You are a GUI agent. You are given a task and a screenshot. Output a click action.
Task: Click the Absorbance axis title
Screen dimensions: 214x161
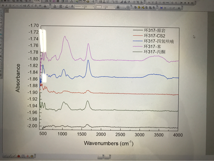coord(18,78)
